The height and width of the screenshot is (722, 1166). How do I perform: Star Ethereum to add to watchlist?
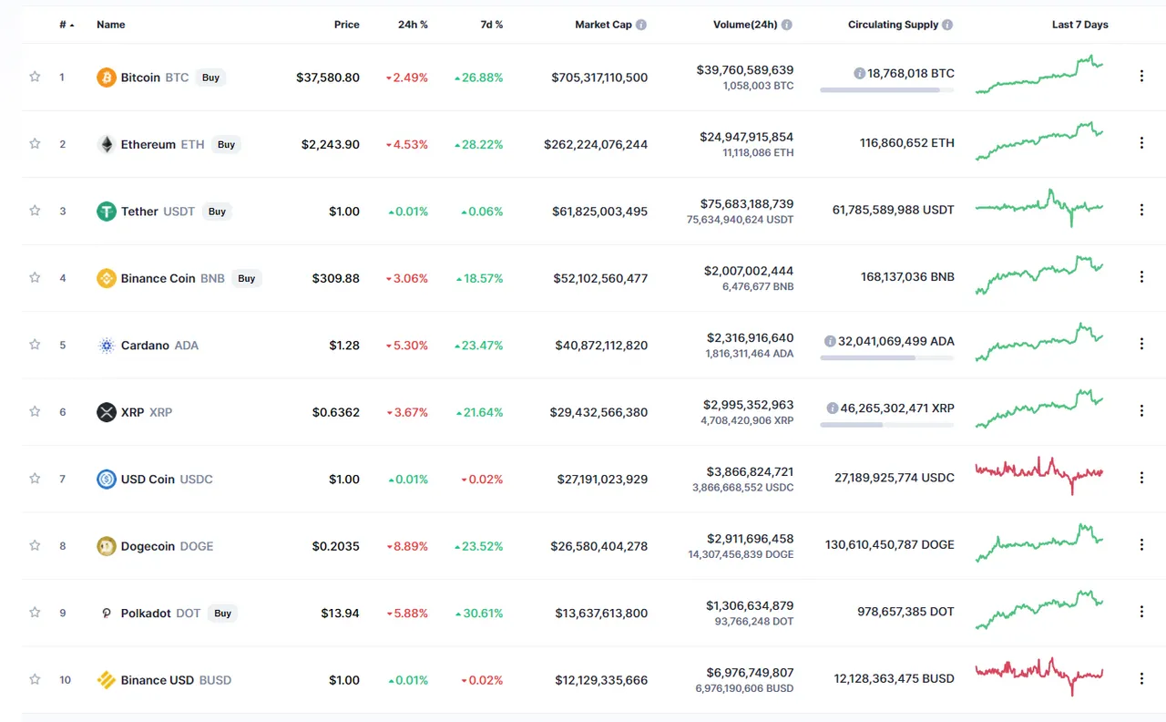(x=35, y=143)
